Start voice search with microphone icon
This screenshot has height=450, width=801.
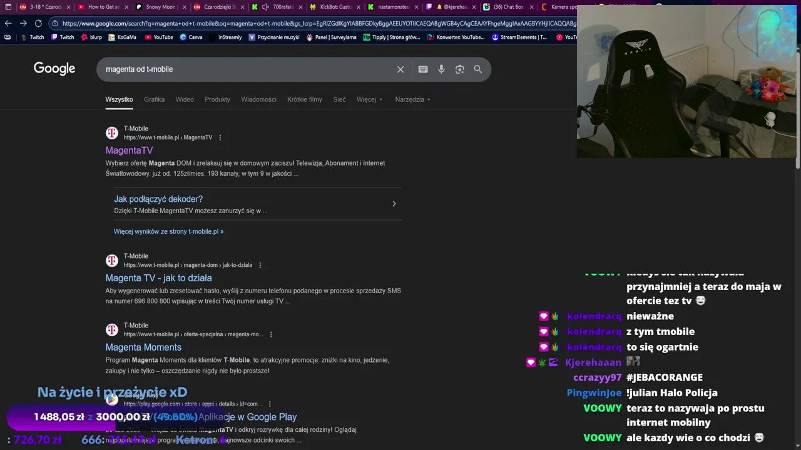click(x=441, y=69)
